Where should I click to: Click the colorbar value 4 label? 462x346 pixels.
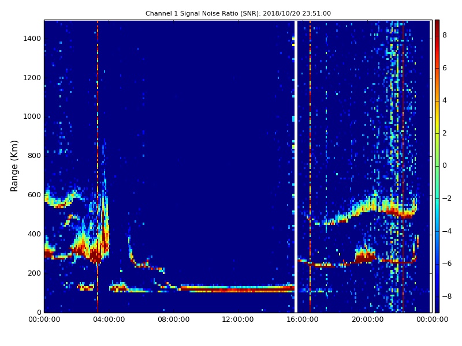[445, 100]
